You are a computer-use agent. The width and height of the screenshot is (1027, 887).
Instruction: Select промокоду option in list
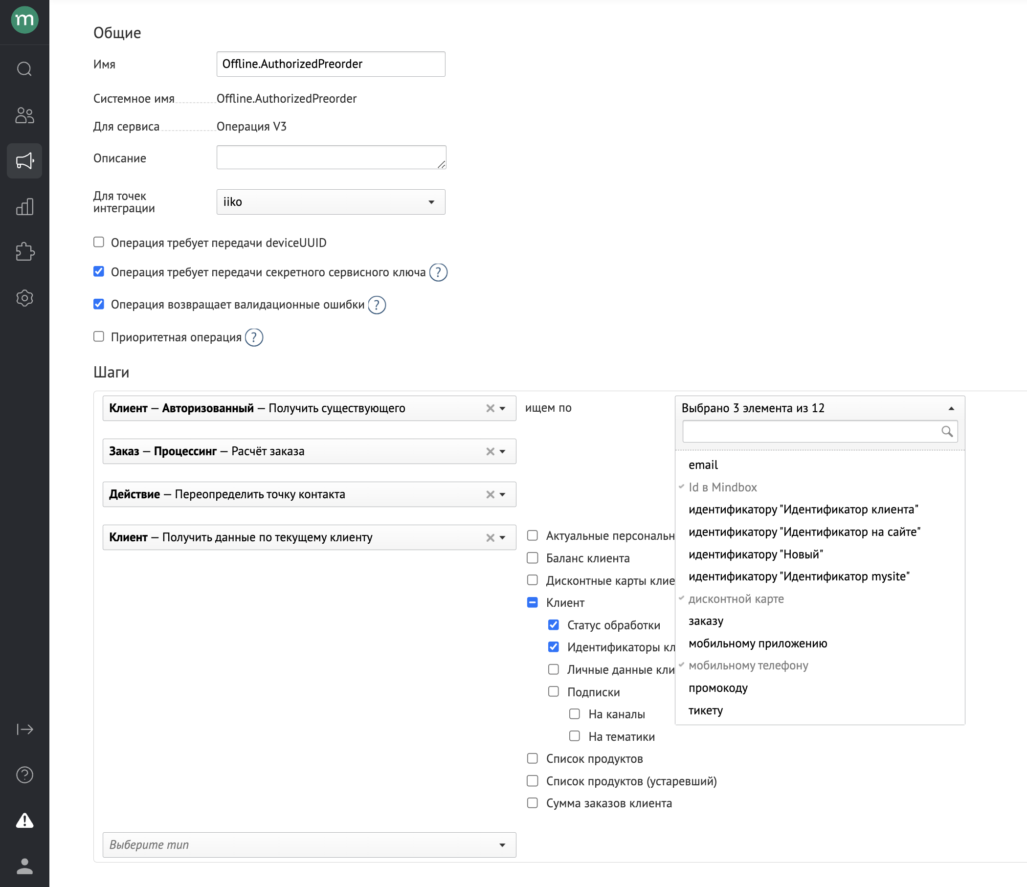(820, 688)
